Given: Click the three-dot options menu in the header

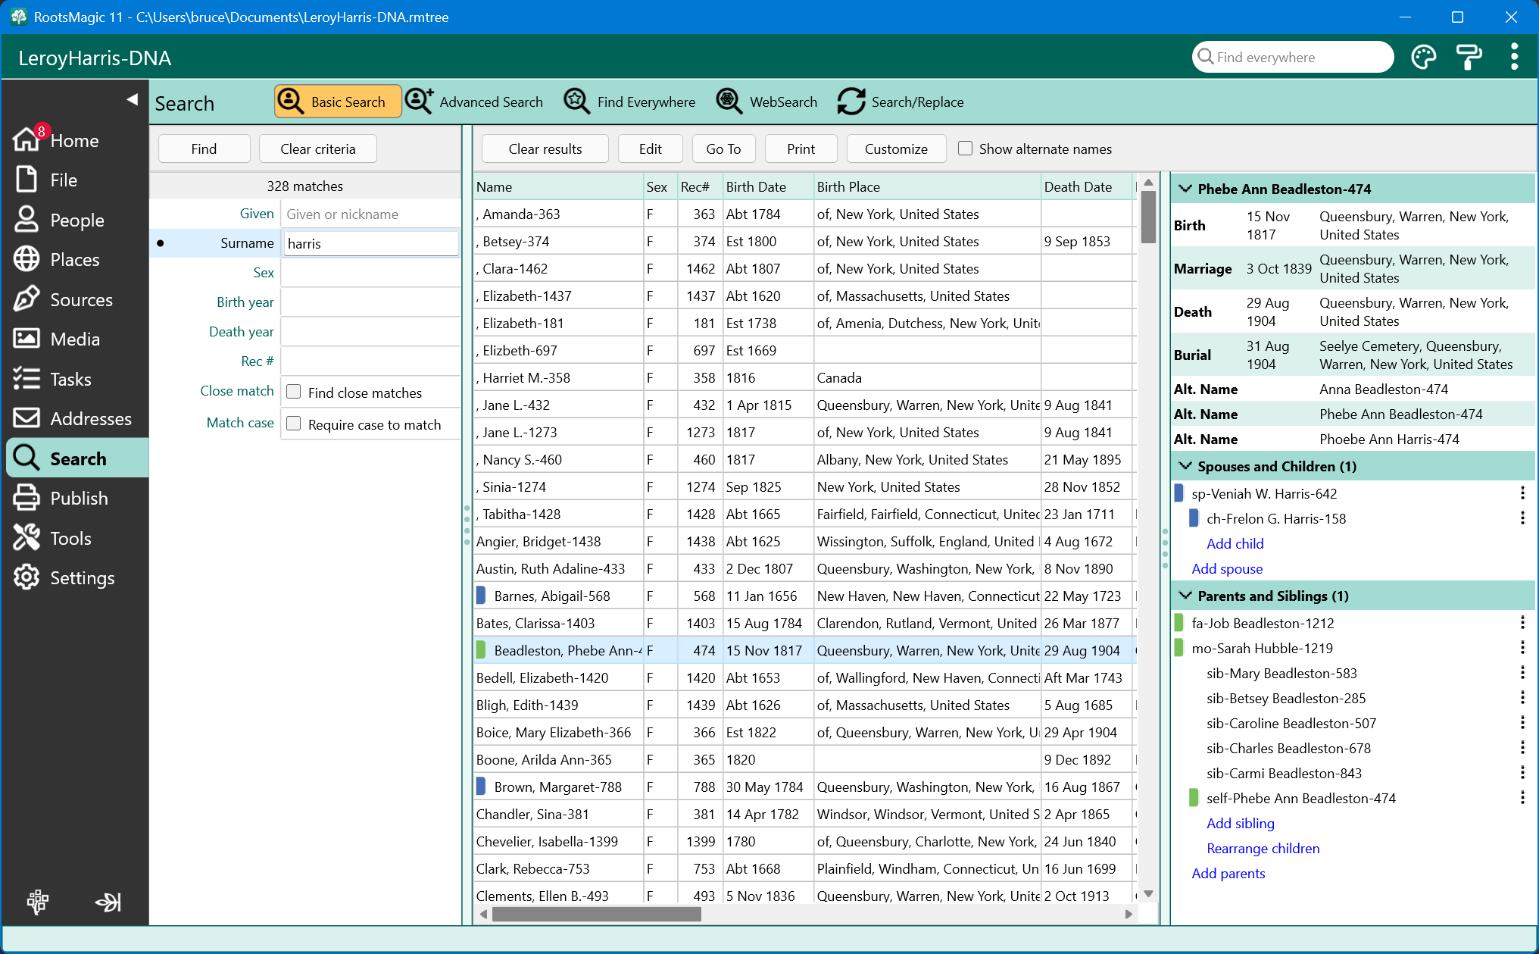Looking at the screenshot, I should pos(1514,58).
